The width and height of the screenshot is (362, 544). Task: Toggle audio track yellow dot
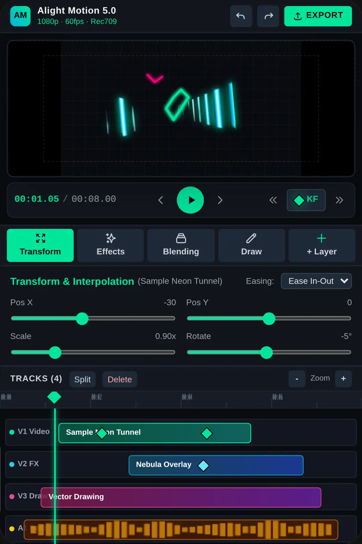tap(12, 529)
